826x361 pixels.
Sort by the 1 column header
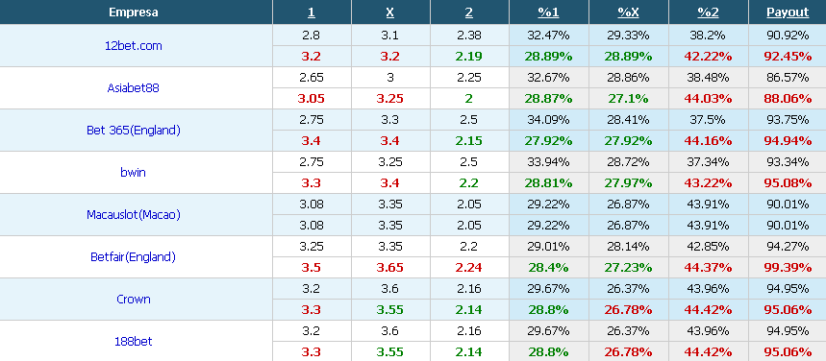point(312,12)
